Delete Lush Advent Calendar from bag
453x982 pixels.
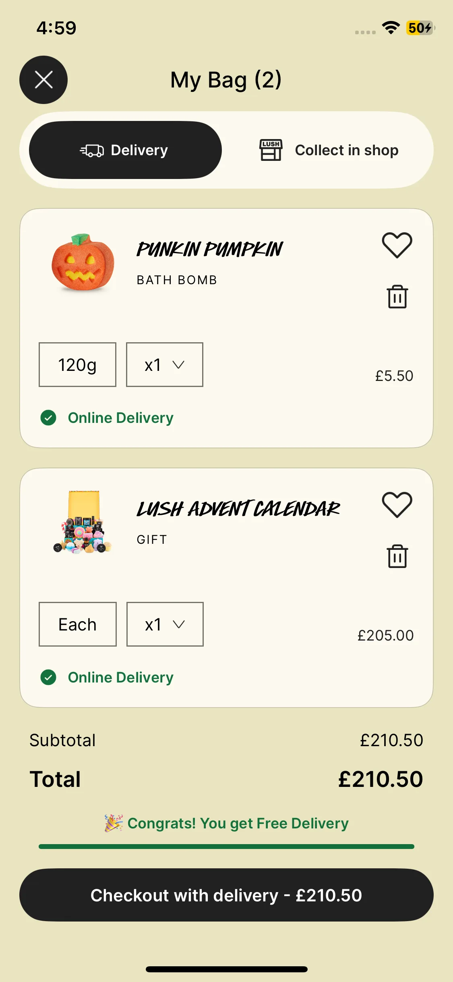coord(397,556)
